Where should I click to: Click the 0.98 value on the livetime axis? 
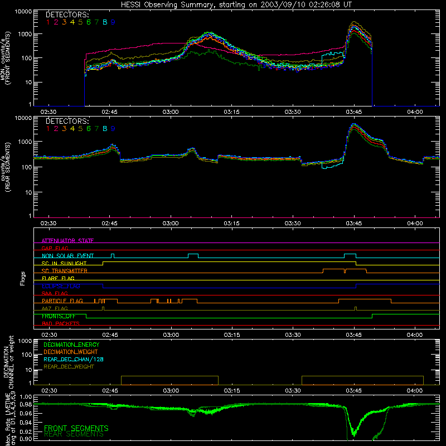point(26,405)
